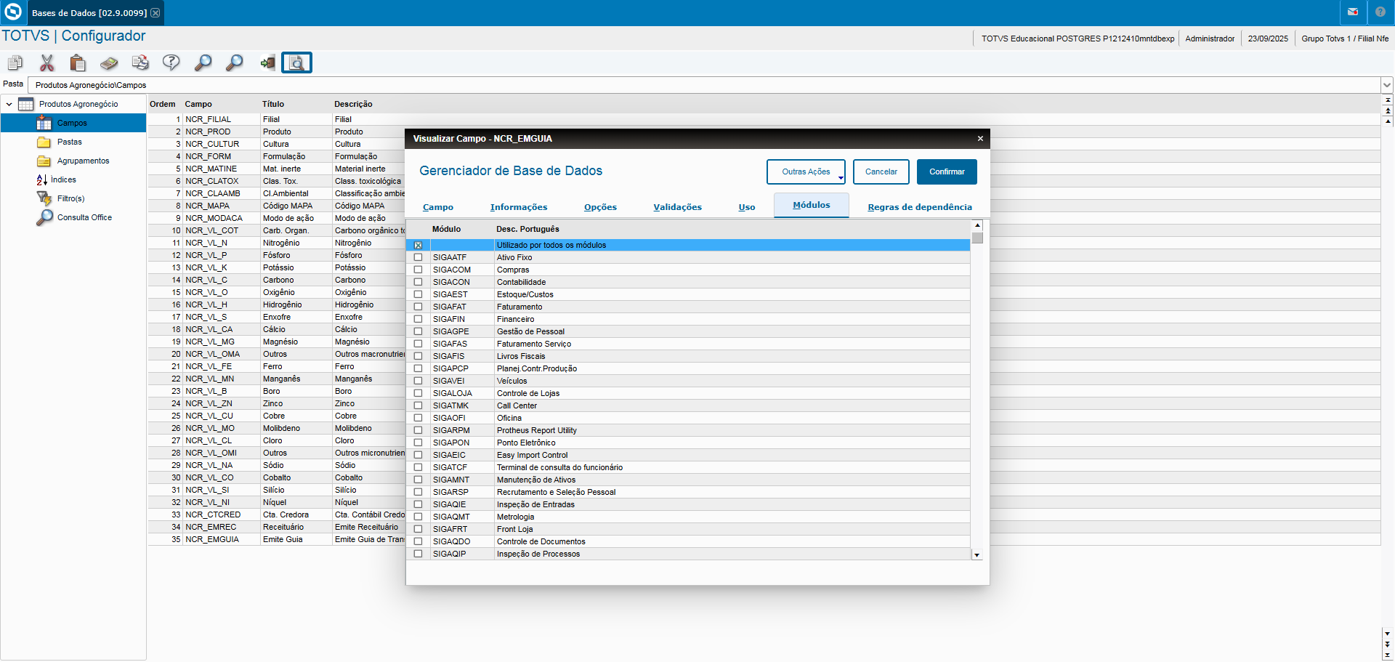Toggle 'Utilizado por todos os módulos' checkbox
The height and width of the screenshot is (662, 1395).
click(418, 246)
